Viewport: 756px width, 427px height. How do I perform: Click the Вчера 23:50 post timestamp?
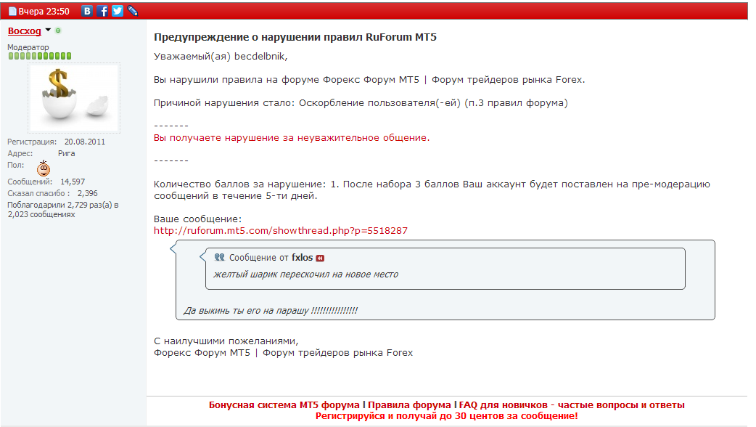pyautogui.click(x=44, y=11)
